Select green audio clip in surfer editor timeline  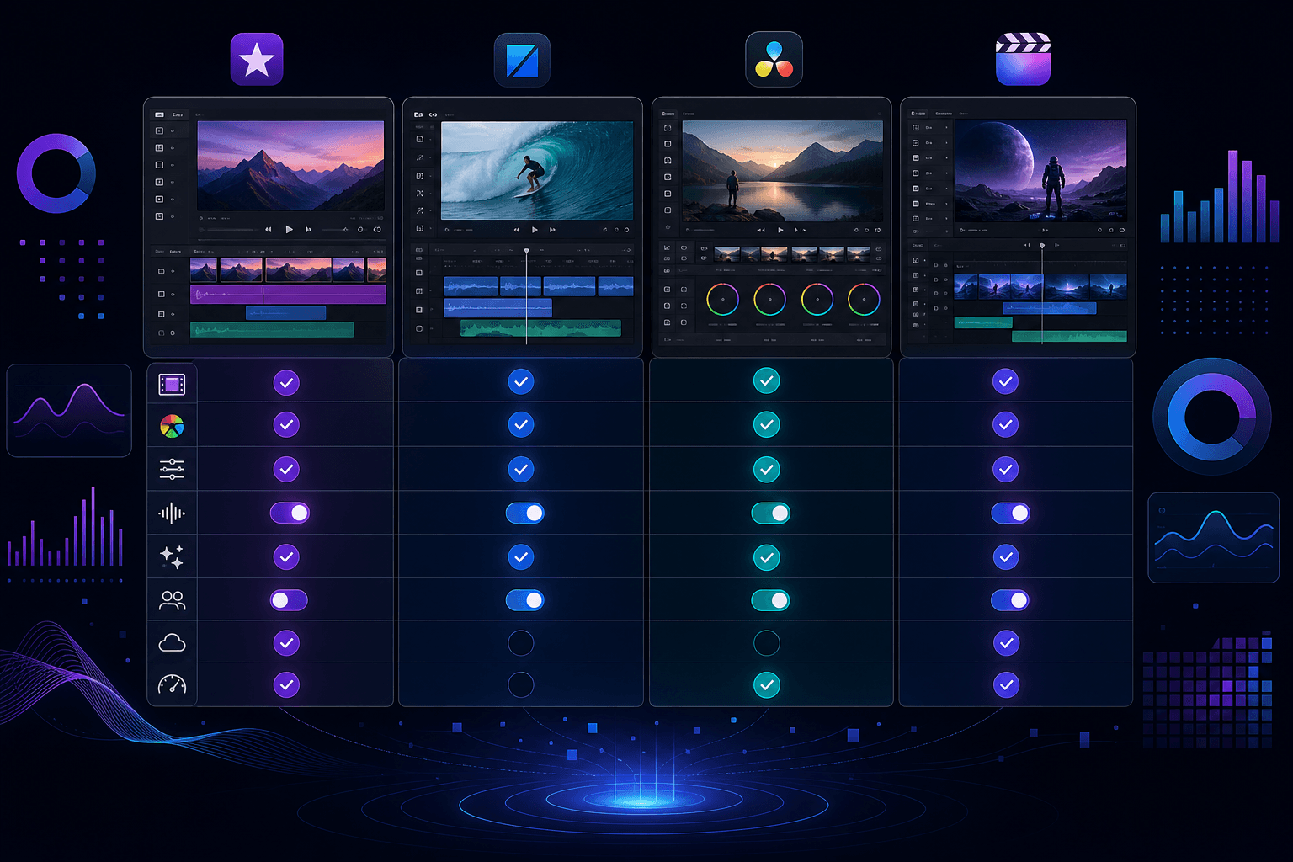tap(540, 327)
